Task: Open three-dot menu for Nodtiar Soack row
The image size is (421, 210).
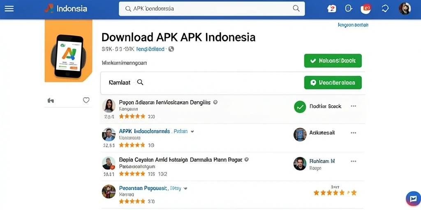Action: point(353,106)
